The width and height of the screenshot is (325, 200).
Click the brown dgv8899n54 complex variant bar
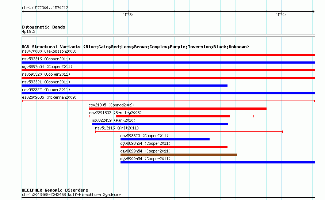[179, 155]
